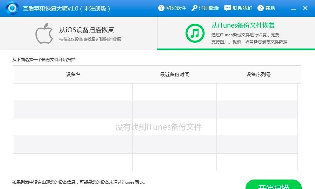The image size is (315, 189).
Task: Click the green 开始扫描 button
Action: coord(273,185)
